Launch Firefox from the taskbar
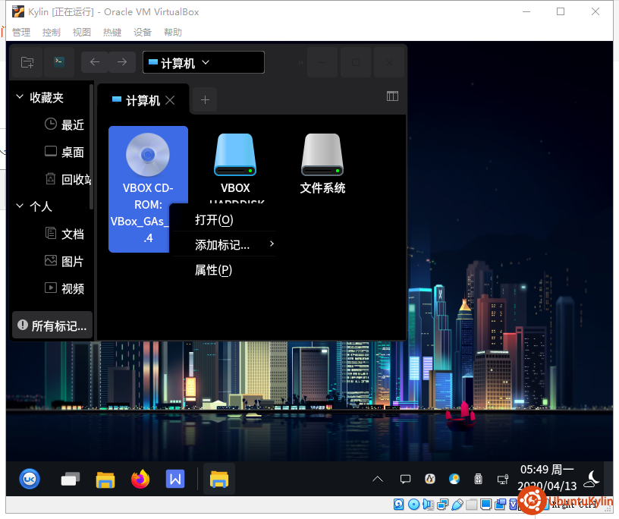This screenshot has width=619, height=519. click(x=140, y=480)
